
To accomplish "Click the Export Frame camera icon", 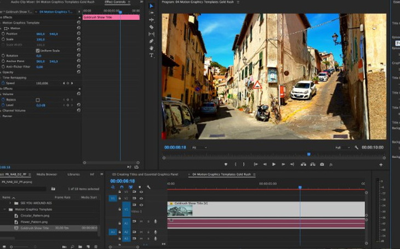I will pyautogui.click(x=322, y=164).
